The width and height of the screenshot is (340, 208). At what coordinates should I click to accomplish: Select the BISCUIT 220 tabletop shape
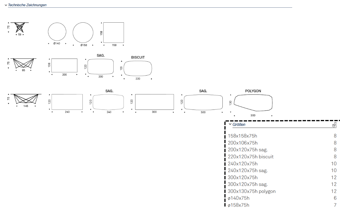pyautogui.click(x=138, y=68)
